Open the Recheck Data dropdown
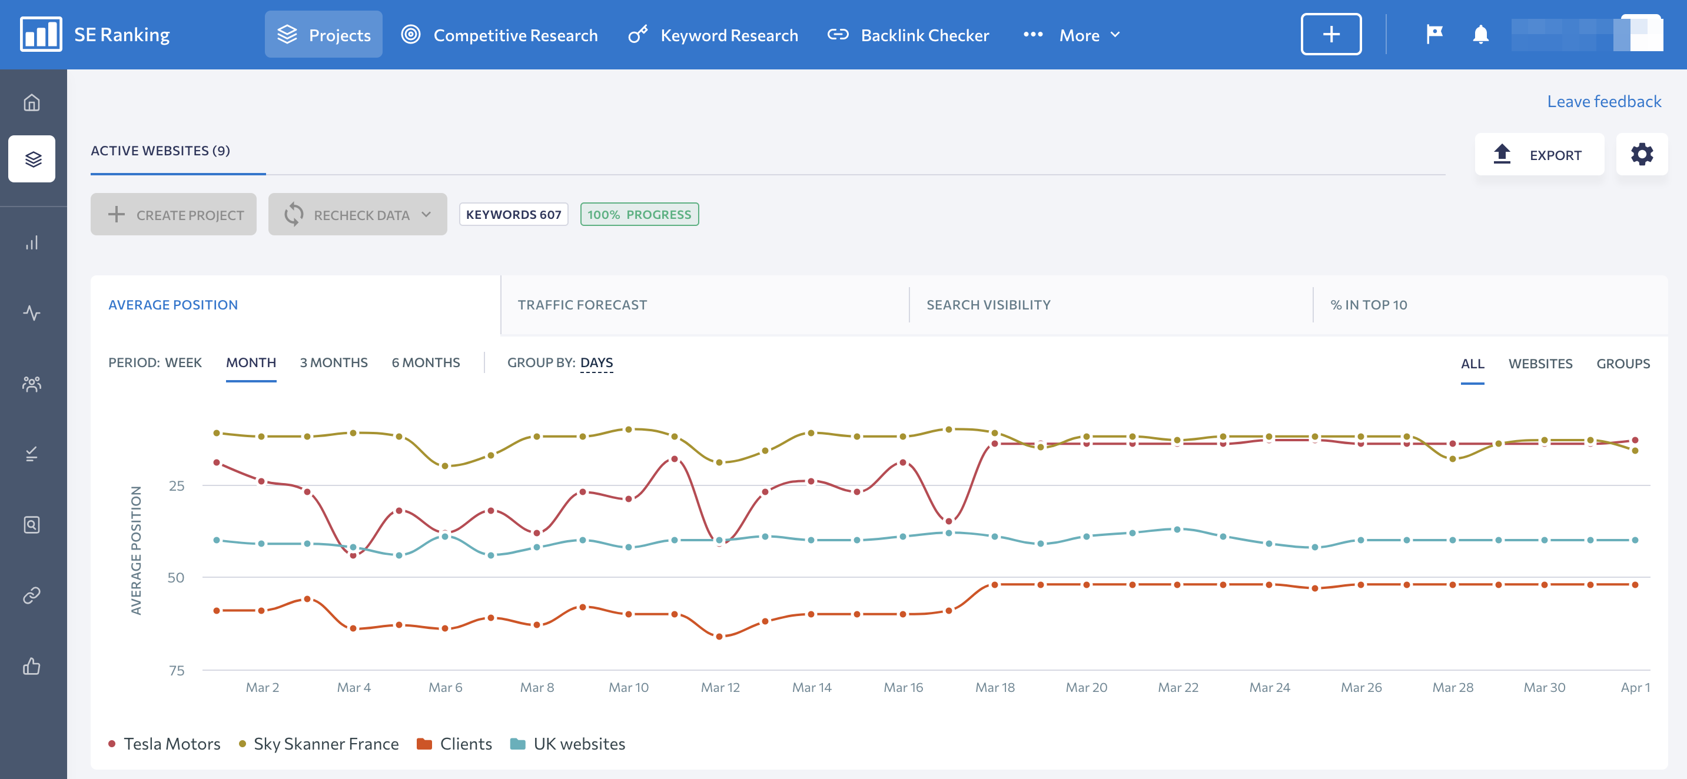The height and width of the screenshot is (779, 1687). point(357,215)
